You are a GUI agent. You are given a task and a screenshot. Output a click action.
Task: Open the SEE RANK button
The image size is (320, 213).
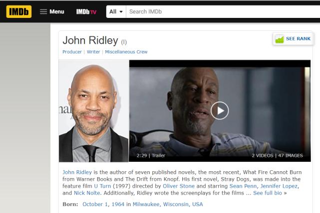[x=293, y=39]
